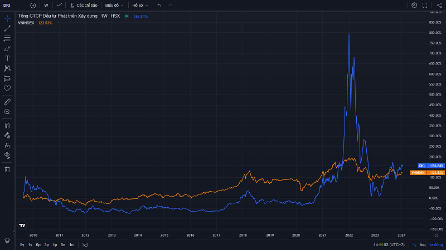
Task: Toggle magnet mode on
Action: [x=7, y=126]
